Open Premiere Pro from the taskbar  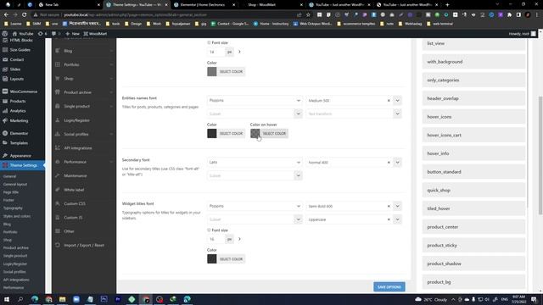coord(118,299)
